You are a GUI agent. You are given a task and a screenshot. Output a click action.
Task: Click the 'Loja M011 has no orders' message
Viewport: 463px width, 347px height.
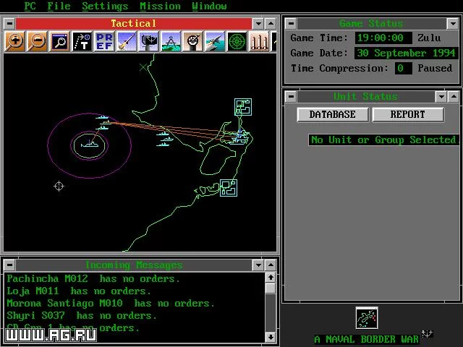[79, 291]
